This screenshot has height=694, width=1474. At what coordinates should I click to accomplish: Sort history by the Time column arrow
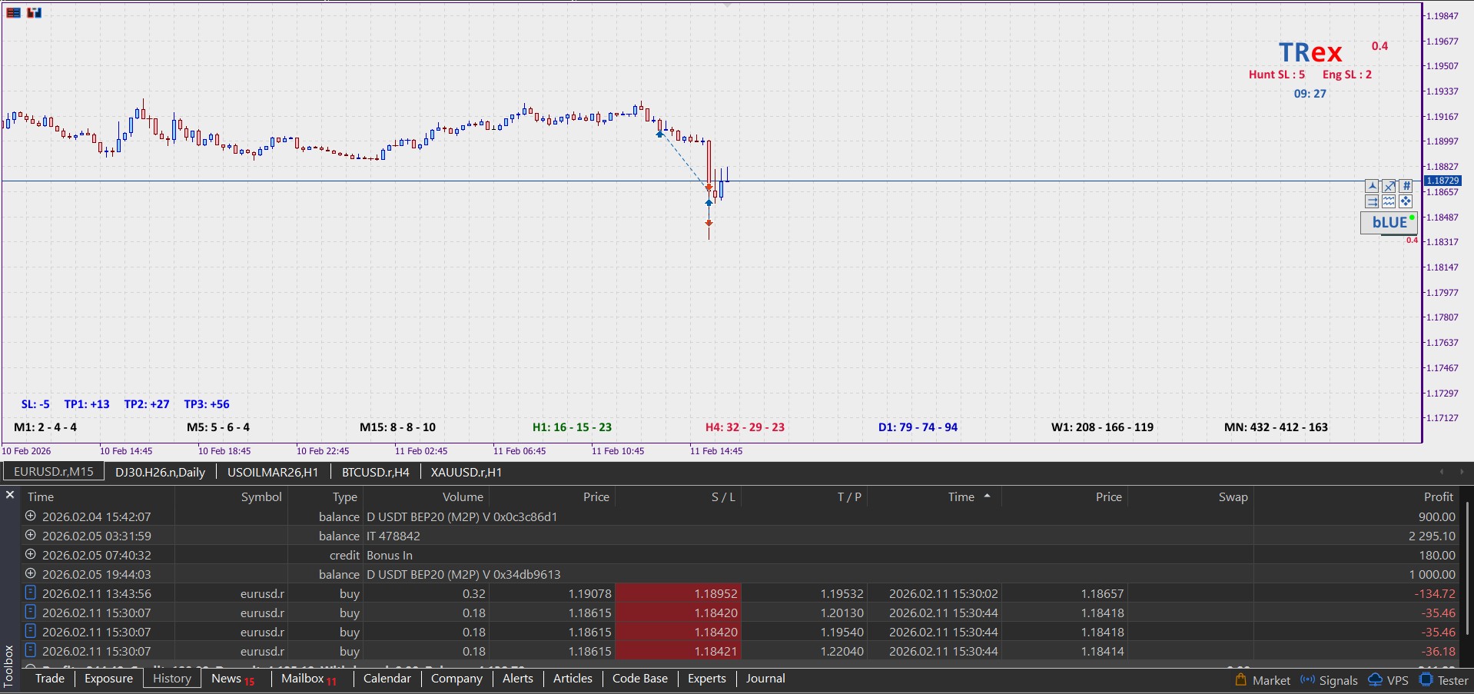(987, 496)
